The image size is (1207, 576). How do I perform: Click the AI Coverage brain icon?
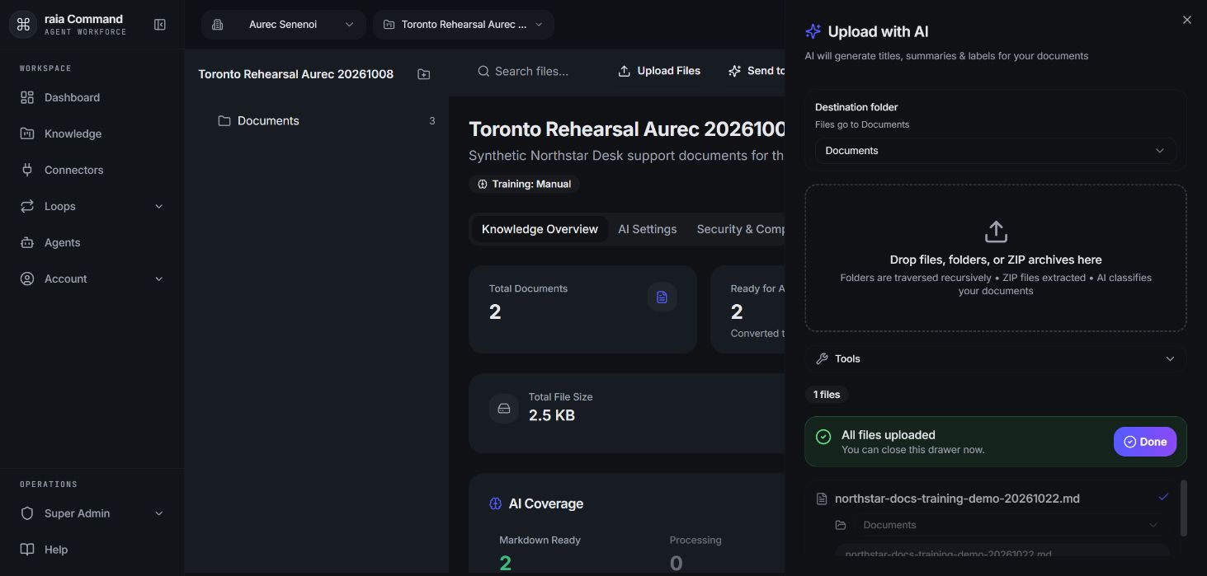(x=496, y=503)
